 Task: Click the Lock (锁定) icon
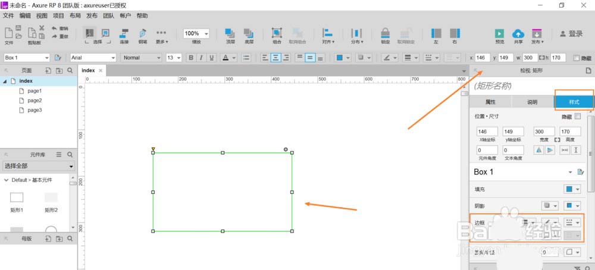point(385,33)
